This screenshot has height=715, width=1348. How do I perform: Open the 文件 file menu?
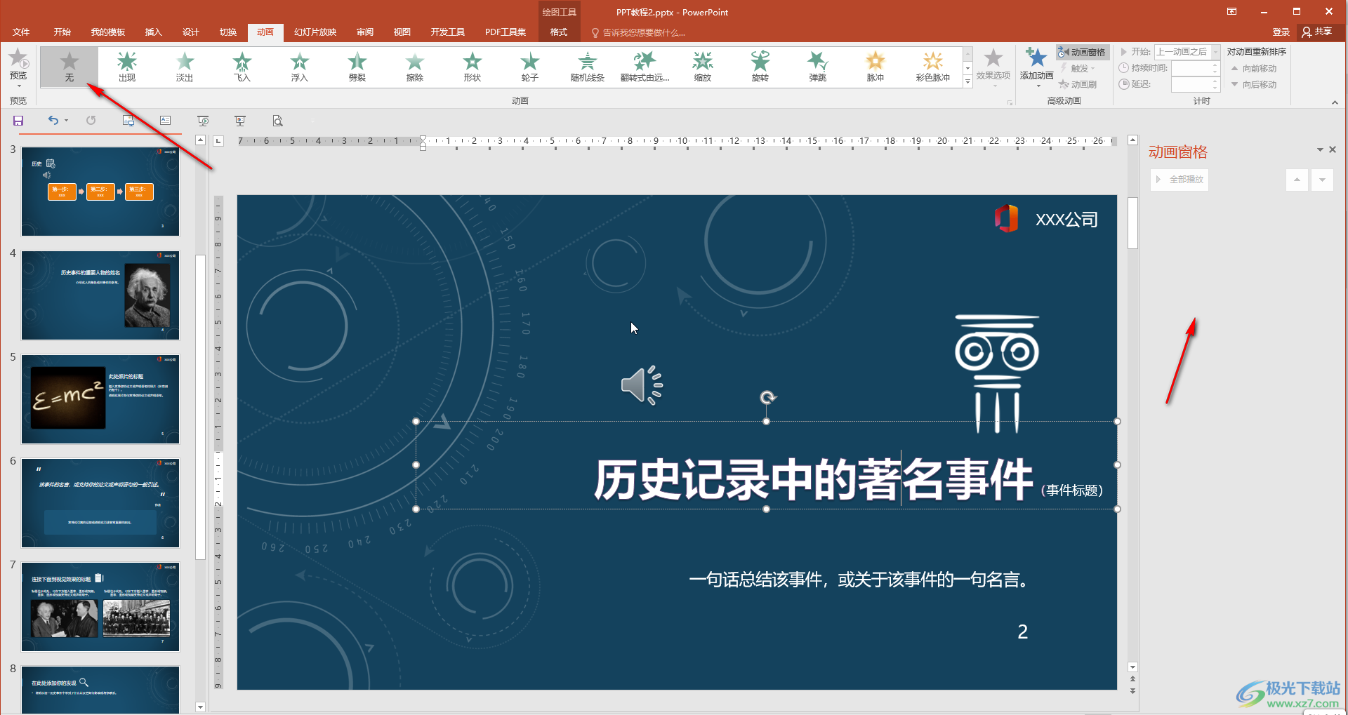pyautogui.click(x=21, y=32)
